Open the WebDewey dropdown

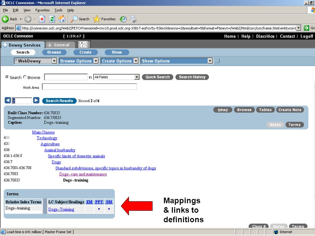point(54,61)
